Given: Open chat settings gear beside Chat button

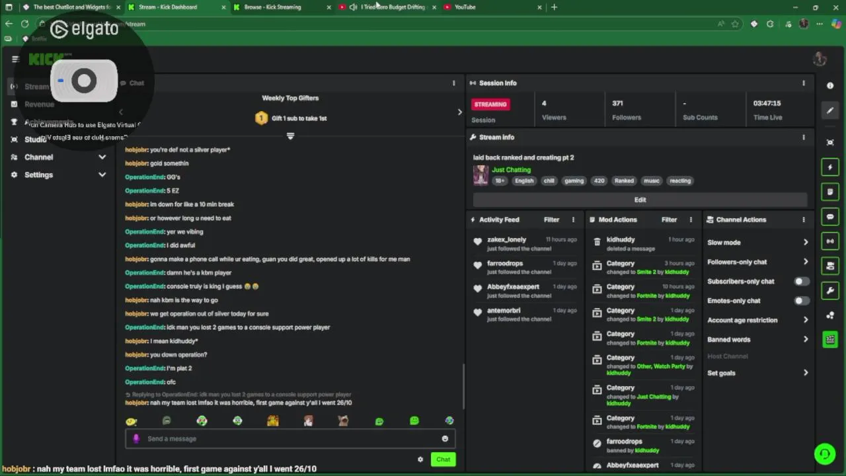Looking at the screenshot, I should [x=420, y=459].
